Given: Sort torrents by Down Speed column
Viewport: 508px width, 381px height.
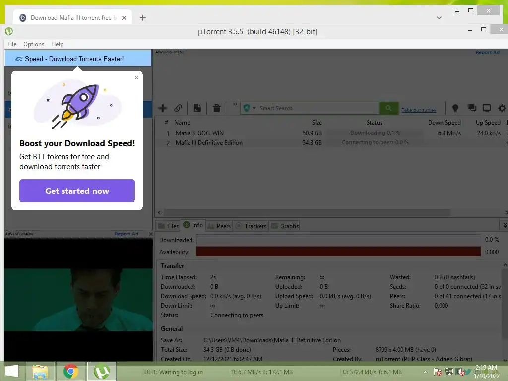Looking at the screenshot, I should click(x=444, y=123).
